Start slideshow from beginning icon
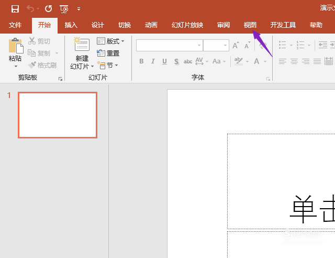The image size is (335, 258). pos(64,9)
